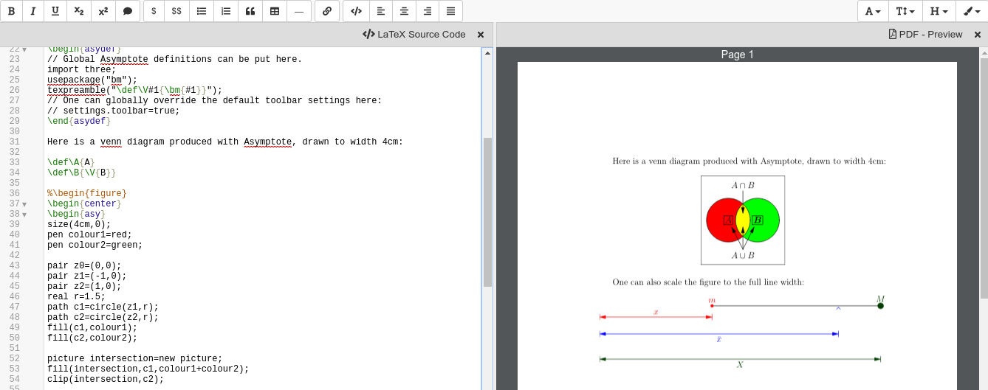
Task: Insert a table
Action: pyautogui.click(x=275, y=11)
